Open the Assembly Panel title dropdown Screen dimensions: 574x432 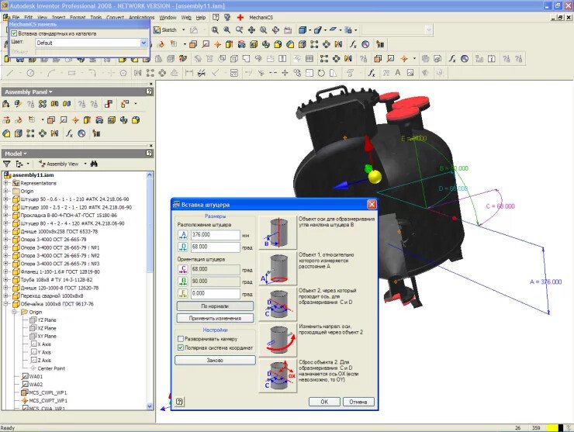[50, 92]
